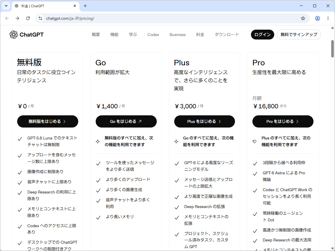Click the tag icon in the Pro card
This screenshot has height=251, width=335.
pos(254,141)
